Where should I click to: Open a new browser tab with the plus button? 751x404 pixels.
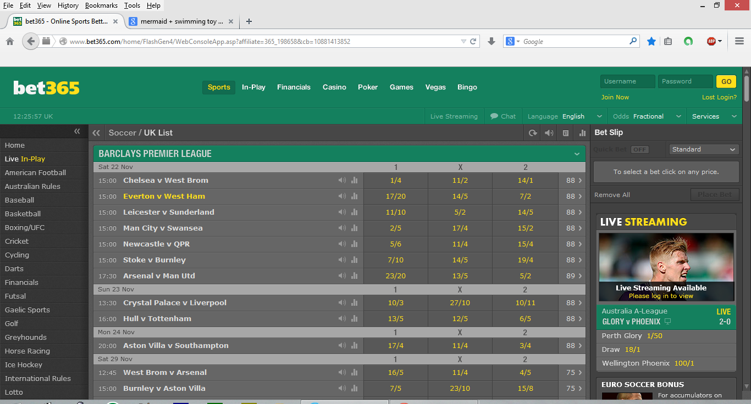249,21
